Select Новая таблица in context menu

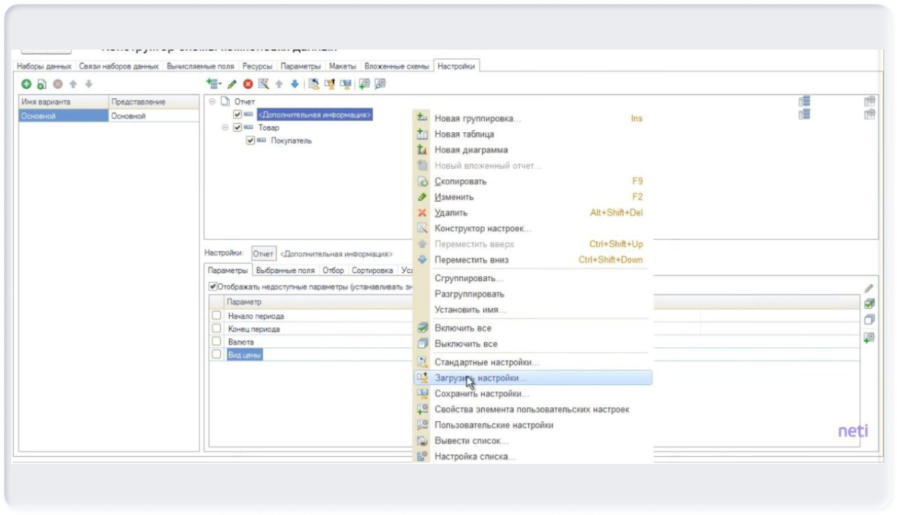point(464,134)
